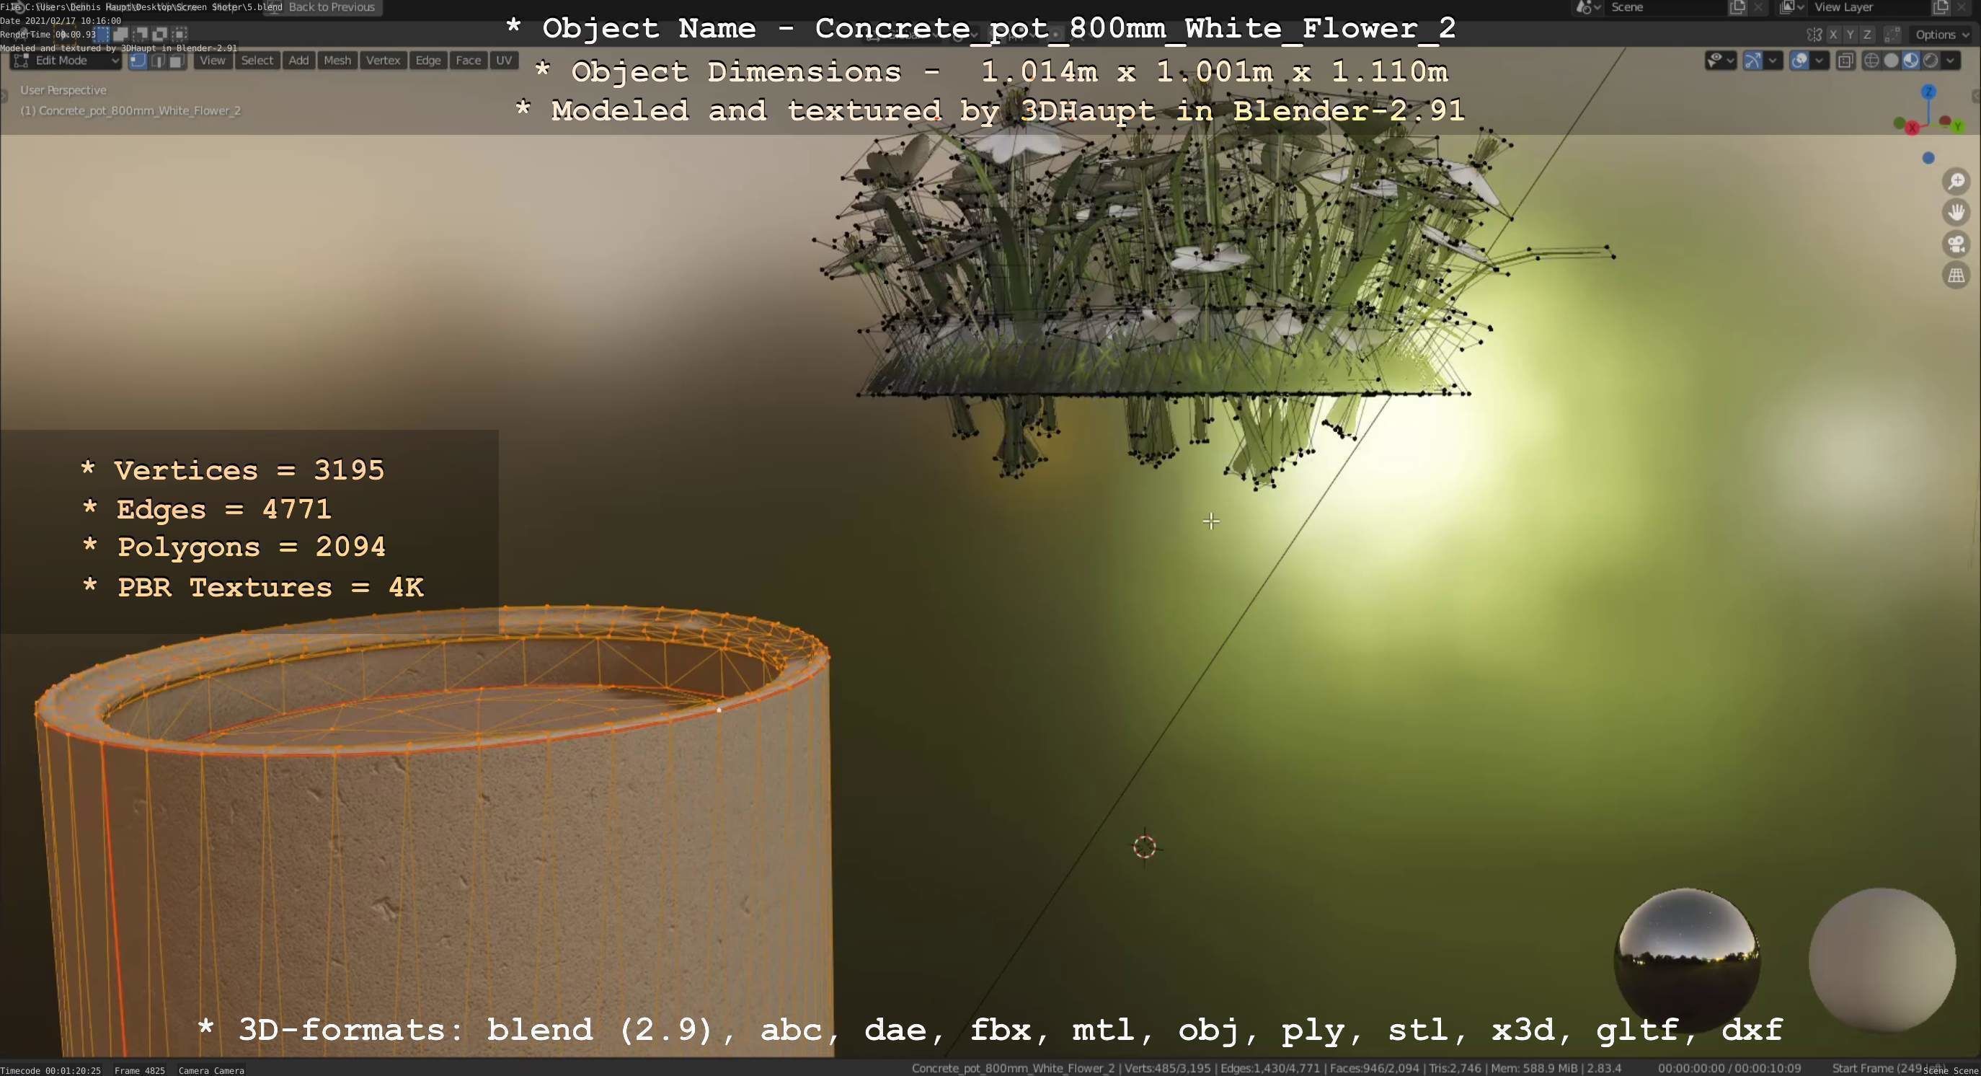
Task: Choose the set new selection mode icon
Action: 103,34
